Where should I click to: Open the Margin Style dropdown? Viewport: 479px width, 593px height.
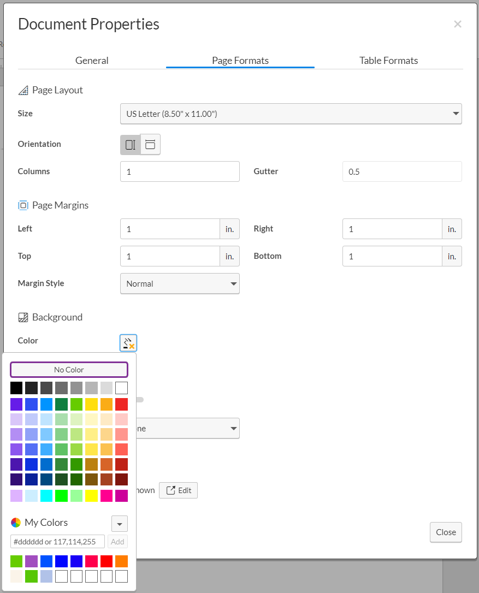(180, 284)
